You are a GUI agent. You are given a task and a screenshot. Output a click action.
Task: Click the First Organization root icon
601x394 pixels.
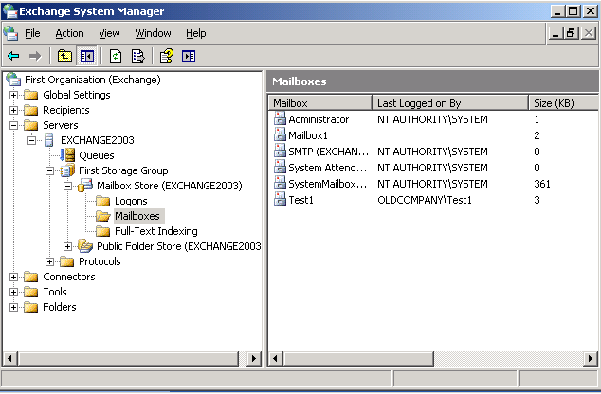point(13,80)
